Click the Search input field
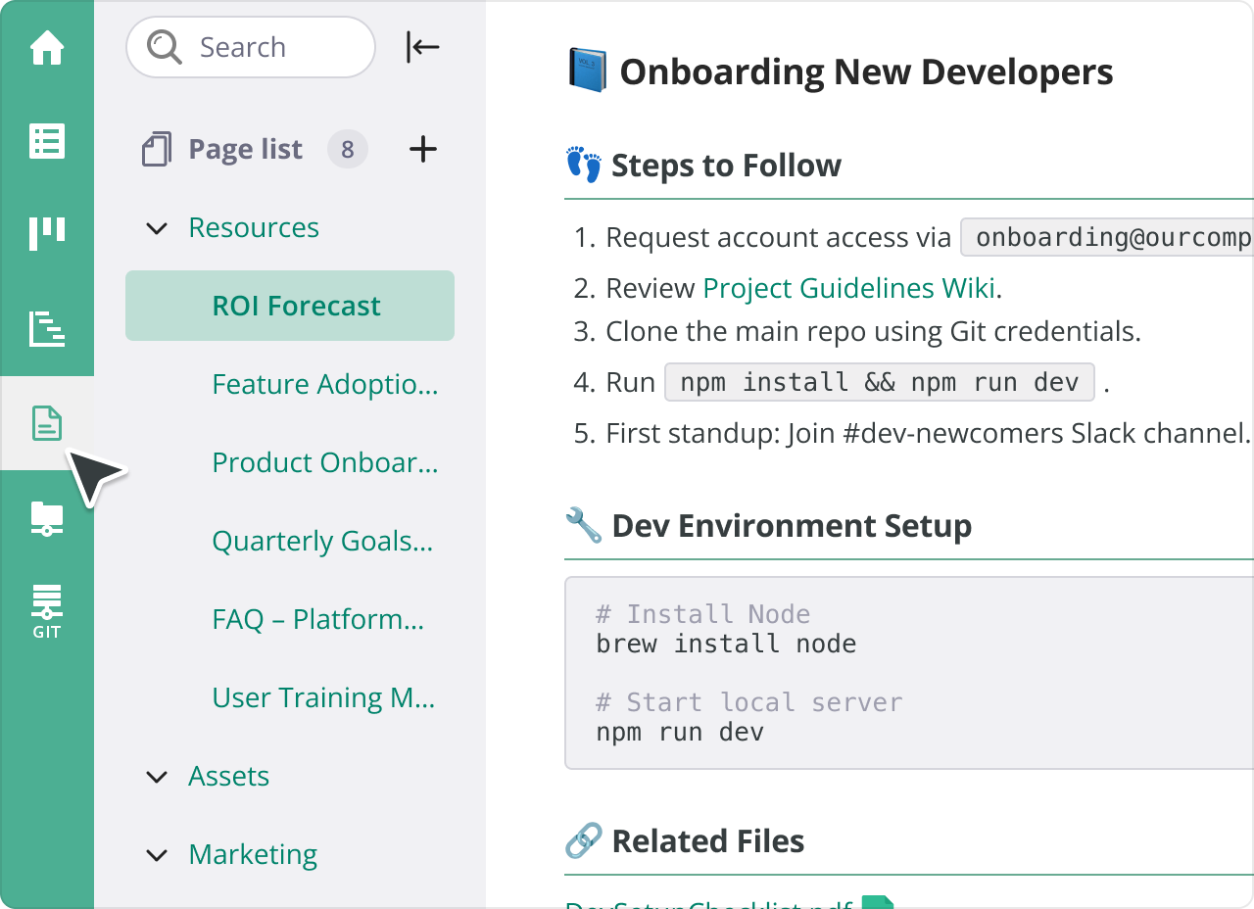The image size is (1254, 909). [x=265, y=47]
